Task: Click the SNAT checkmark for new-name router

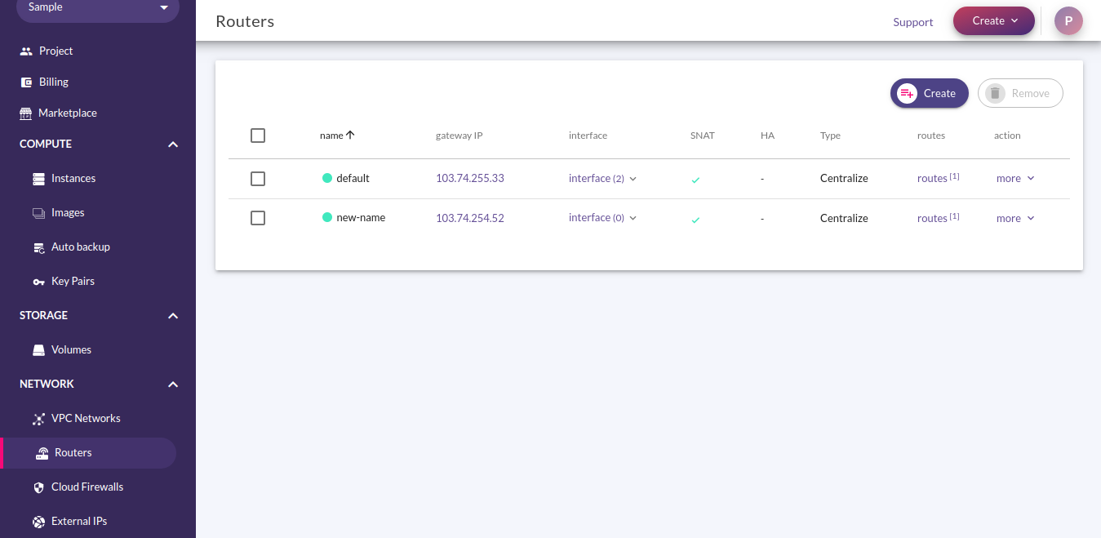Action: pos(695,220)
